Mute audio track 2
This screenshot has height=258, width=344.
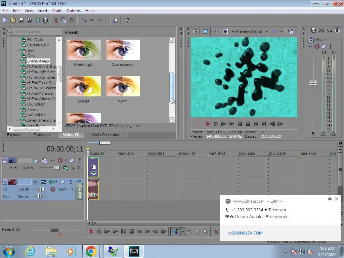click(62, 182)
